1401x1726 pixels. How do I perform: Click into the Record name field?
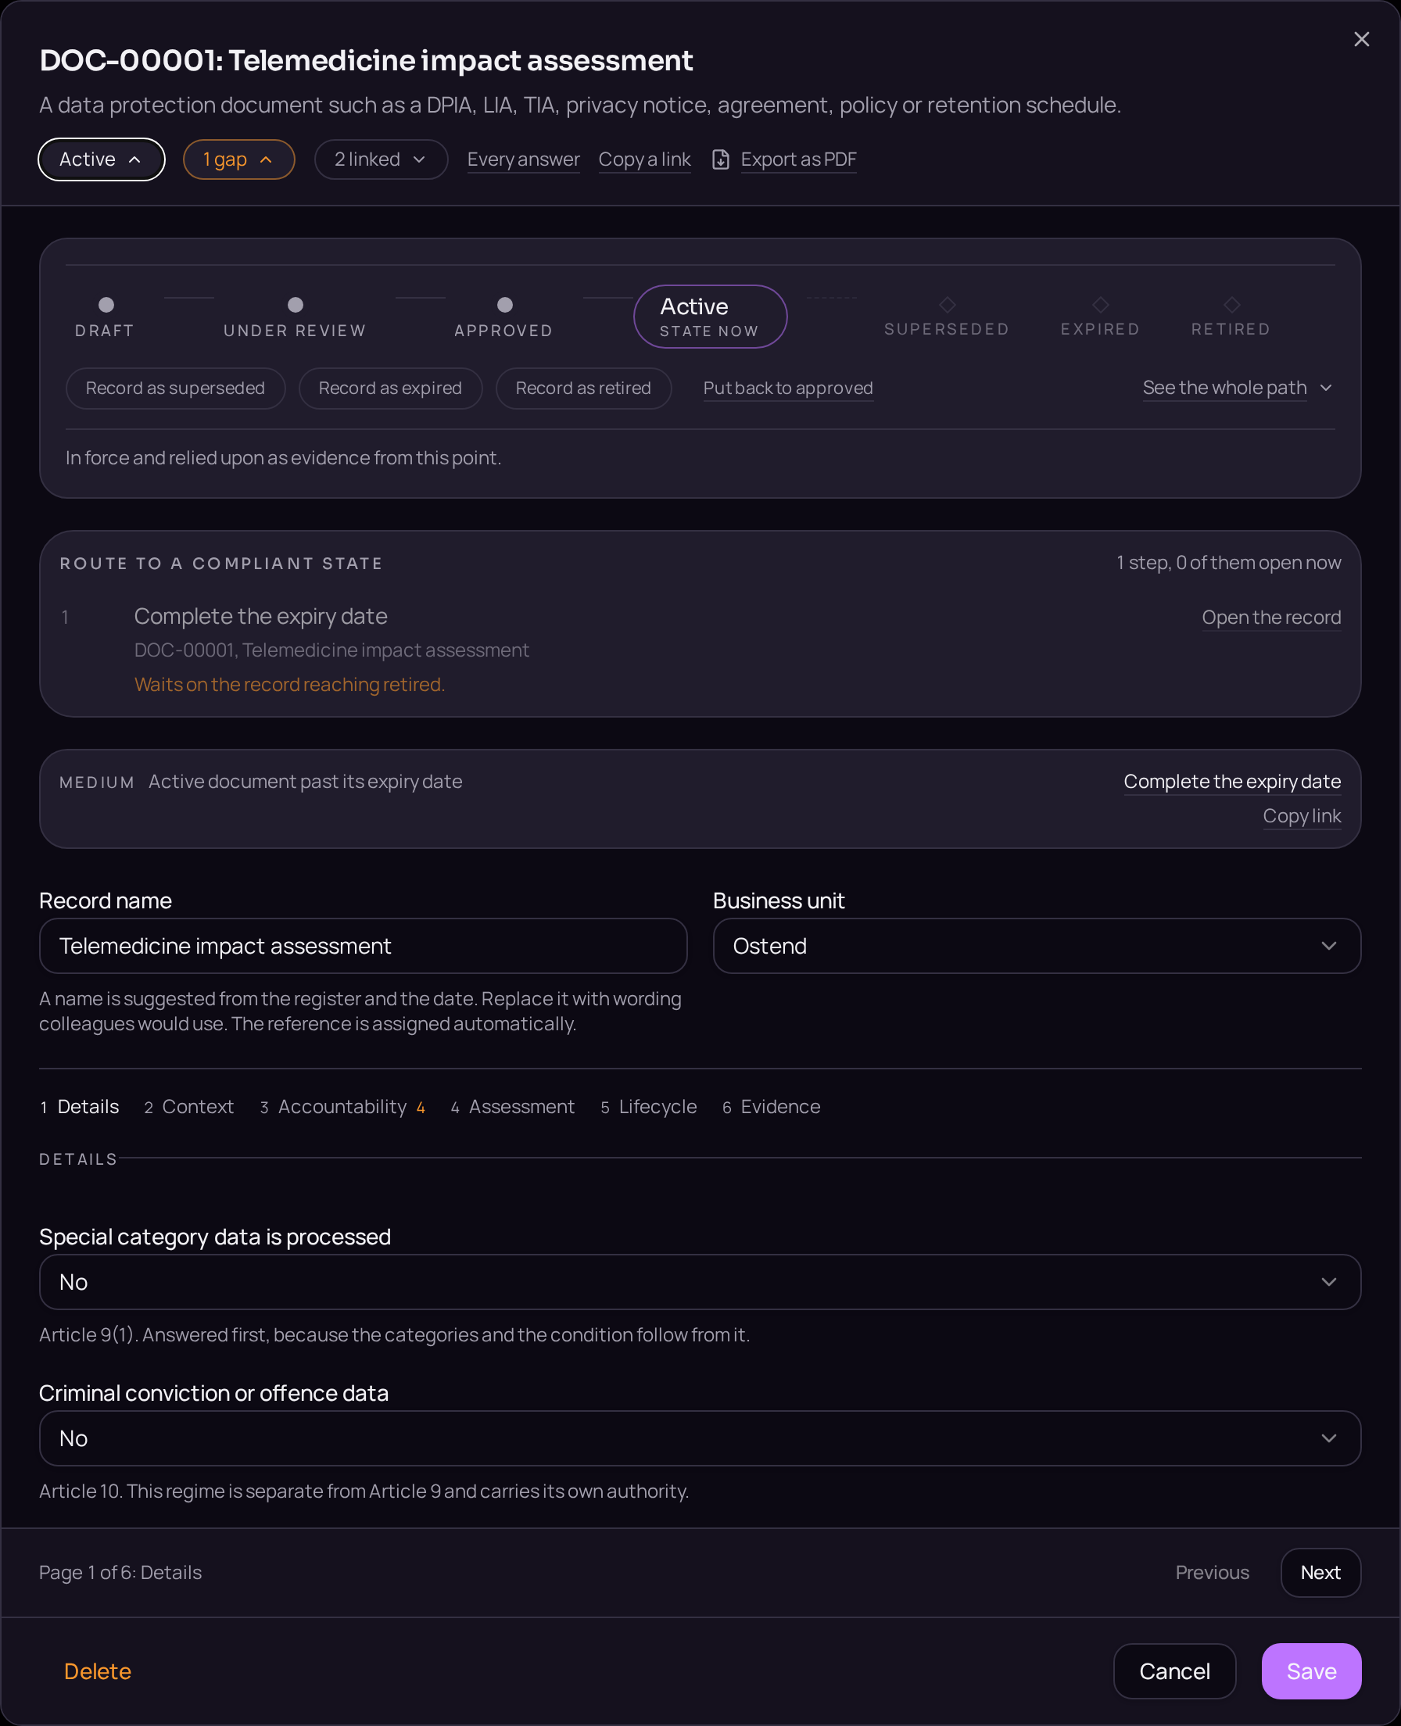tap(364, 946)
